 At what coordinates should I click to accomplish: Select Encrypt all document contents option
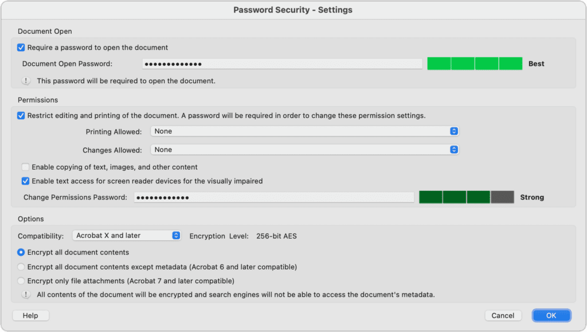[21, 252]
